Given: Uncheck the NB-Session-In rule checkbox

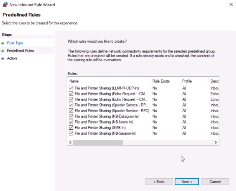Looking at the screenshot, I should pyautogui.click(x=71, y=133).
